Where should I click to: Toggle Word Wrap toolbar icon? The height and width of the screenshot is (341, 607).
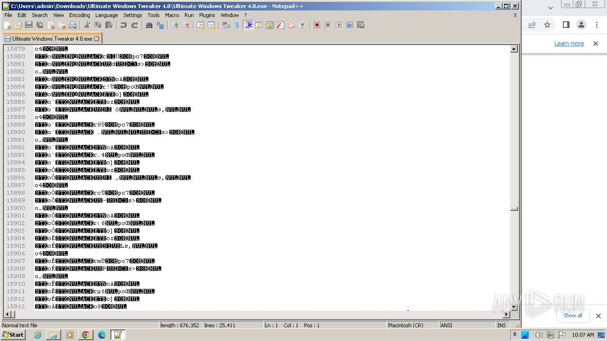click(226, 25)
